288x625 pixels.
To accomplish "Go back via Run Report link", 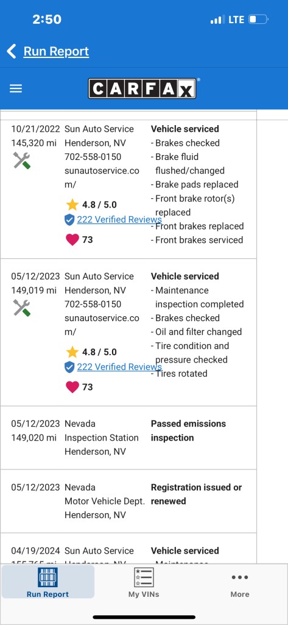I will 56,51.
